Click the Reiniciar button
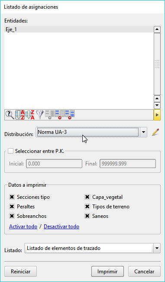 [x=20, y=272]
